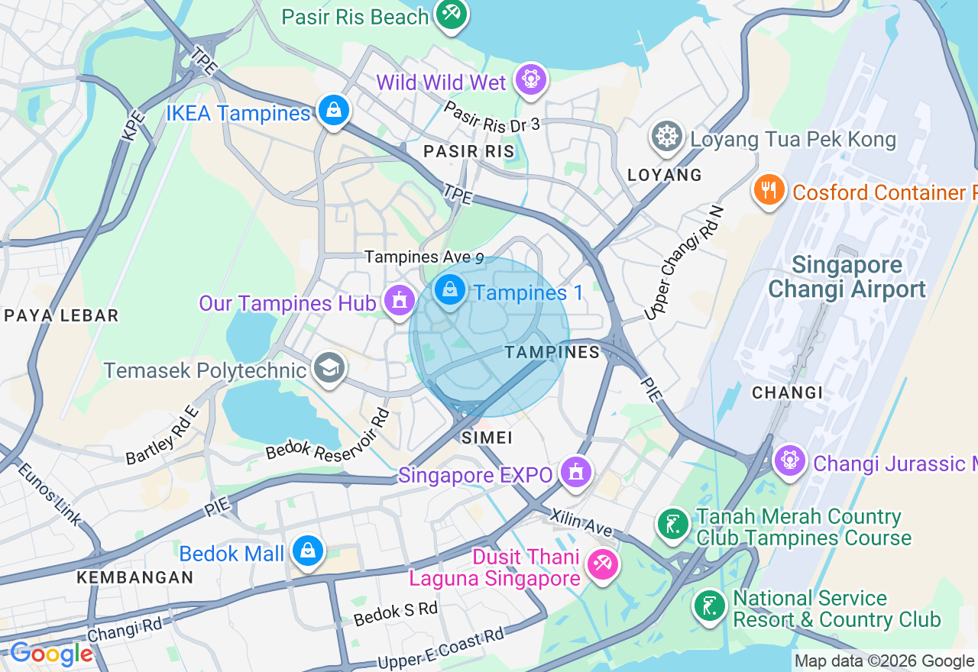
Task: Select the TAMPINES district label
Action: [552, 352]
